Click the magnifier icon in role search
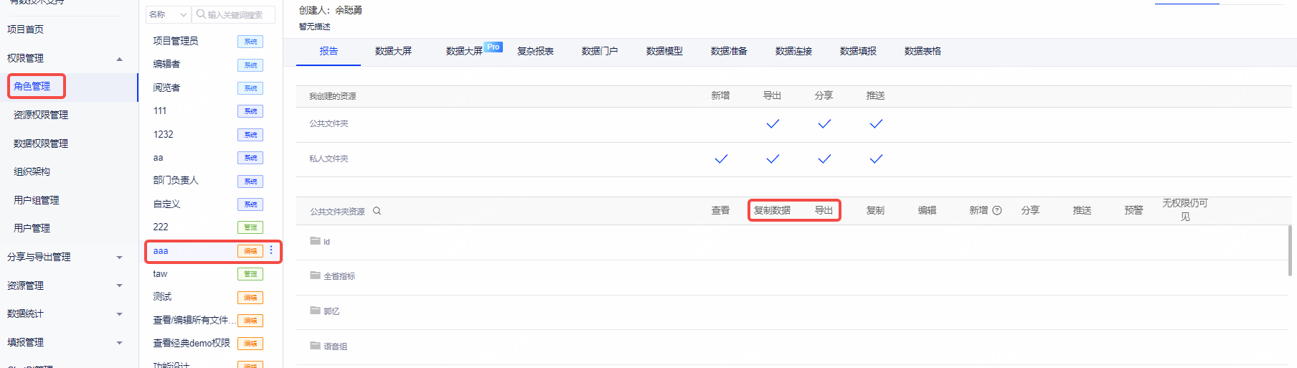This screenshot has width=1297, height=368. [201, 14]
